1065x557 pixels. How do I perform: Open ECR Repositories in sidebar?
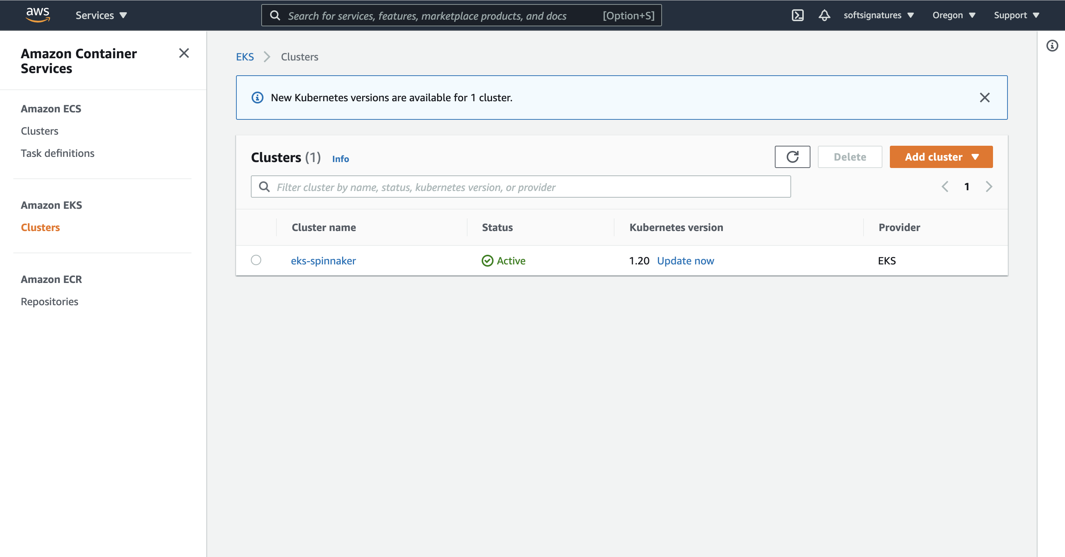pyautogui.click(x=49, y=301)
